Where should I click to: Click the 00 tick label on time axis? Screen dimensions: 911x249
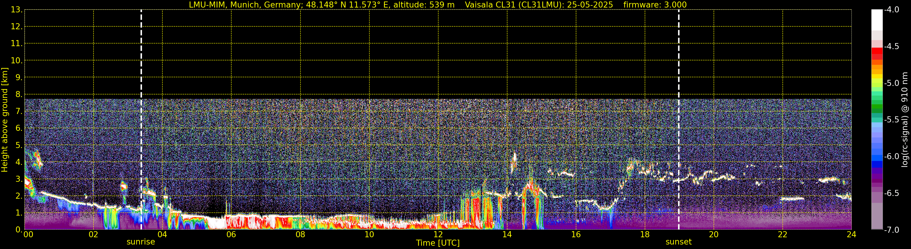tap(28, 234)
